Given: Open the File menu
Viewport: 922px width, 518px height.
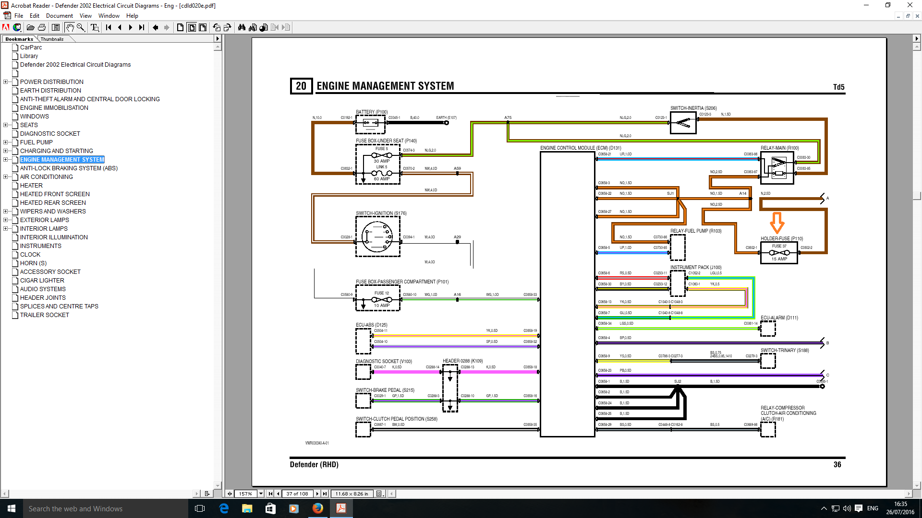Looking at the screenshot, I should point(19,16).
